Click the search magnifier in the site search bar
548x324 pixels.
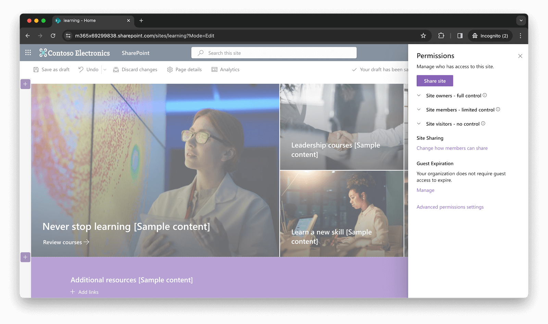click(x=200, y=53)
